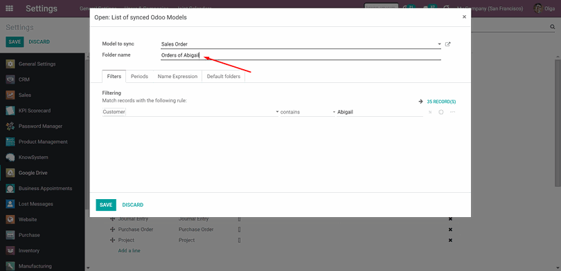Click the Folder name input field
Screen dimensions: 561x271
[x=301, y=55]
